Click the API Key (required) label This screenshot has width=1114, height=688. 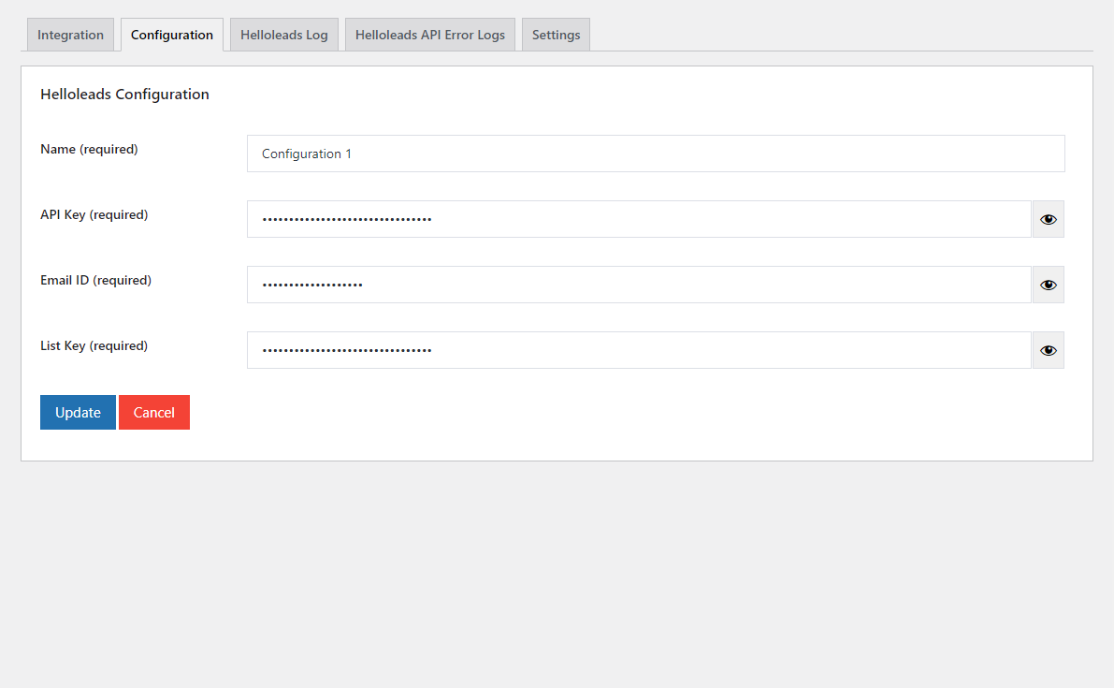[94, 214]
